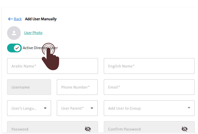198x134 pixels.
Task: Expand the Add User to Group dropdown
Action: 189,108
